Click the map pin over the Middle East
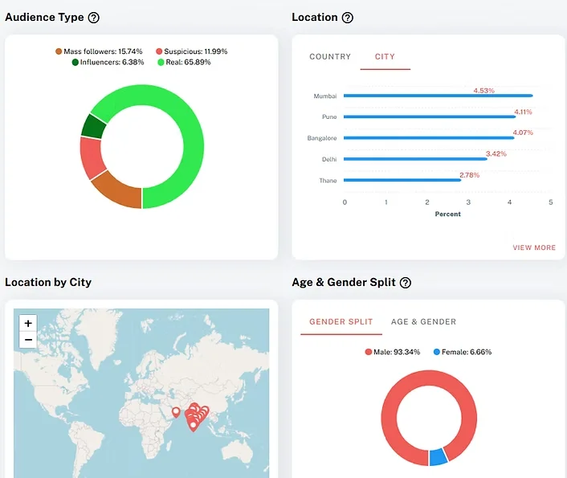The width and height of the screenshot is (567, 478). (x=176, y=413)
